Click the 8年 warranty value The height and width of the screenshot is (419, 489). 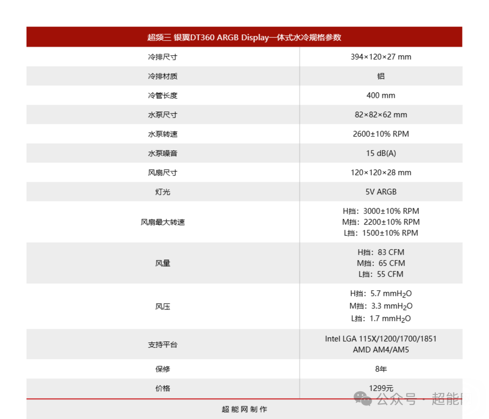(381, 369)
